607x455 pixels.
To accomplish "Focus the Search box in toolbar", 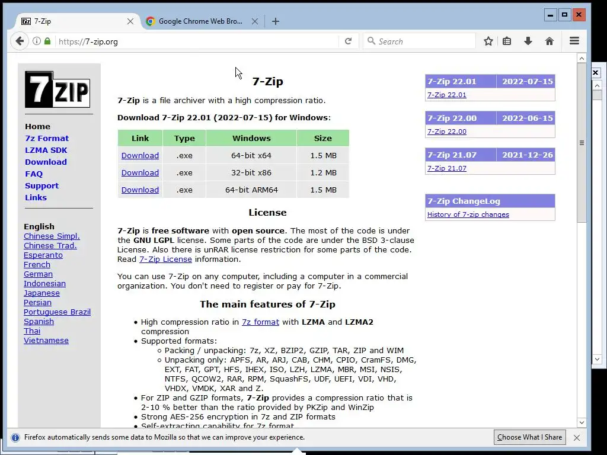I will coord(419,41).
